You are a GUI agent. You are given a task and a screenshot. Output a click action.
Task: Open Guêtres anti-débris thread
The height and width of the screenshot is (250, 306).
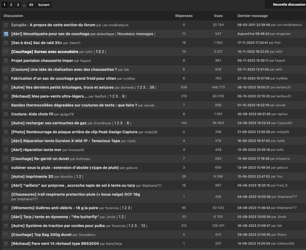coord(55,208)
